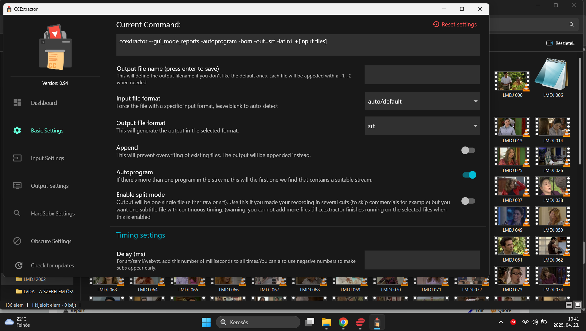This screenshot has height=331, width=586.
Task: Click the Version: 0.94 label
Action: (x=55, y=83)
